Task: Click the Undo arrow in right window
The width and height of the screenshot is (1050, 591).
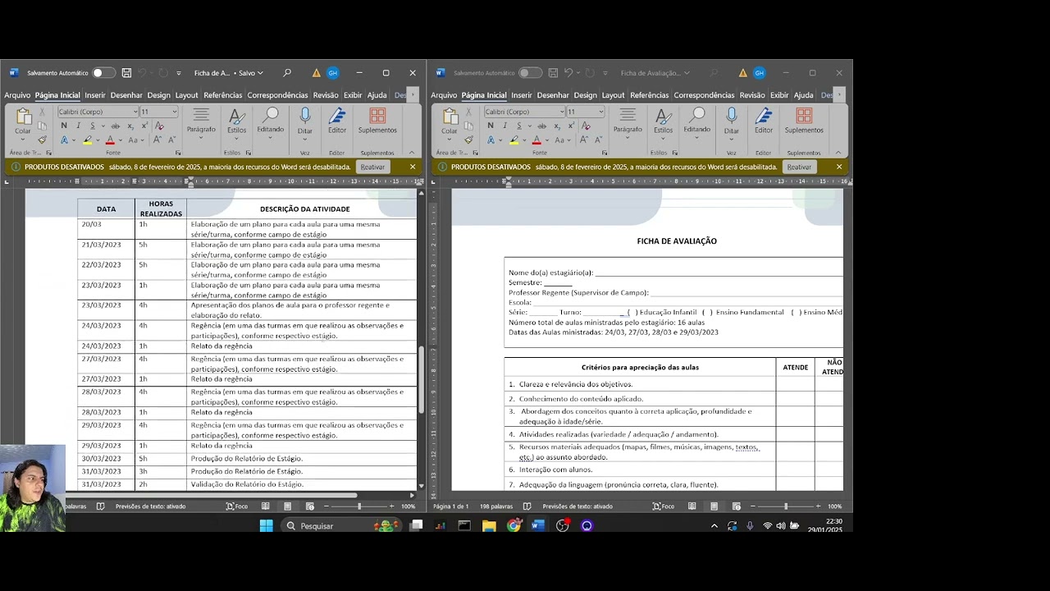Action: (568, 73)
